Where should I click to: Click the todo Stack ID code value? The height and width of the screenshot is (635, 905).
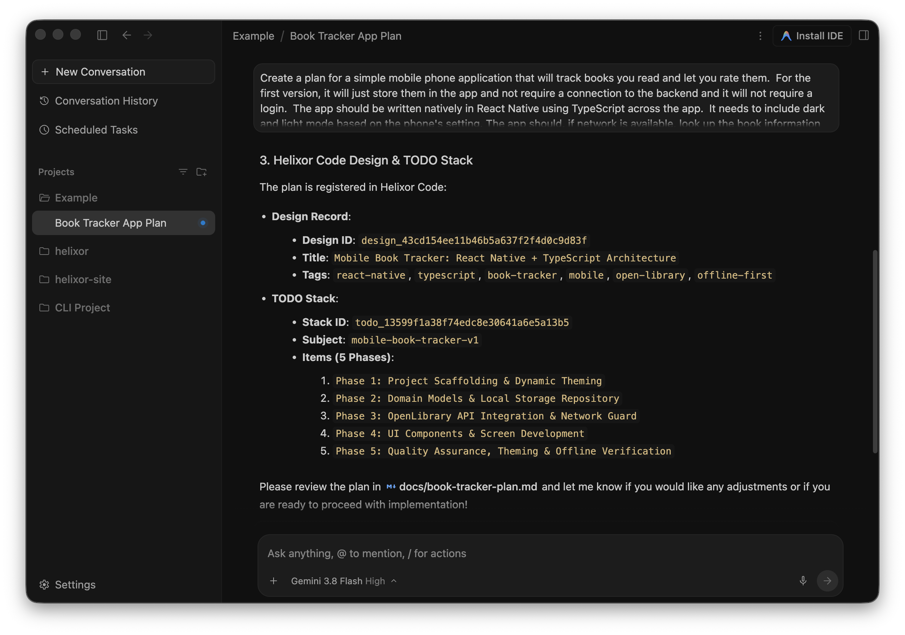(462, 322)
